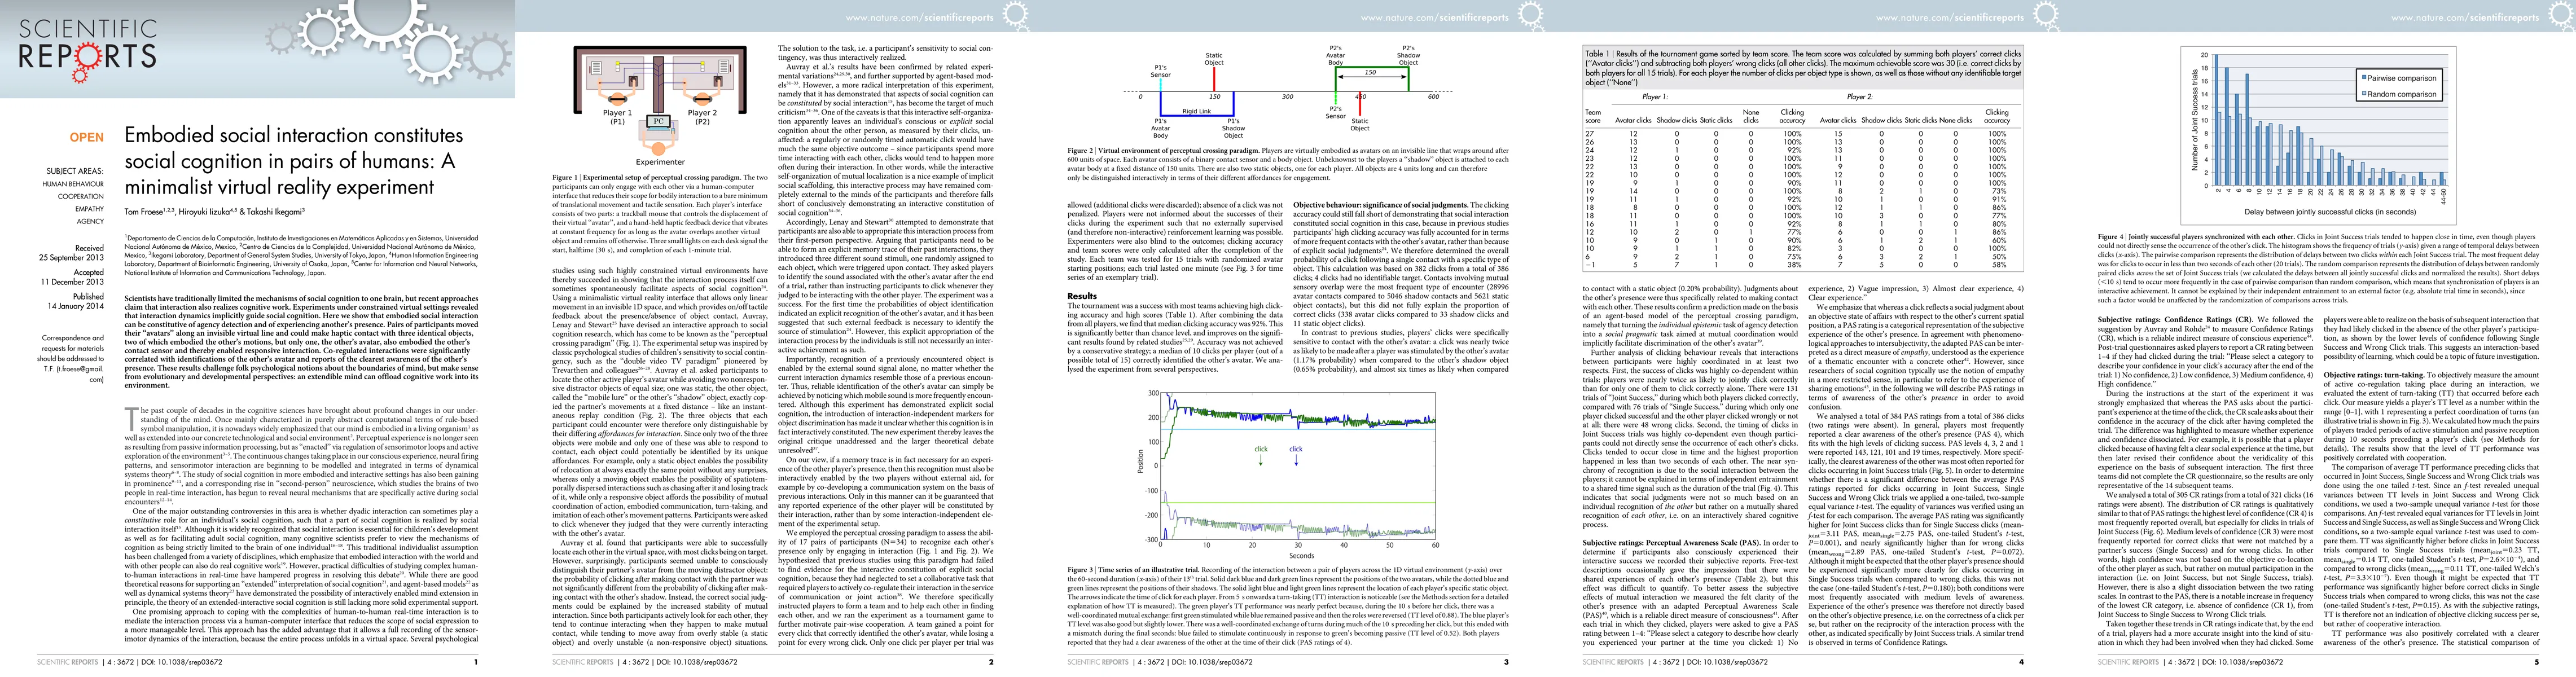Click the Results section heading on page 3

click(1082, 296)
